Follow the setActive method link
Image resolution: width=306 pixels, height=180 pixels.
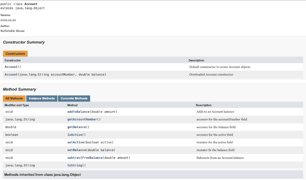[x=75, y=142]
